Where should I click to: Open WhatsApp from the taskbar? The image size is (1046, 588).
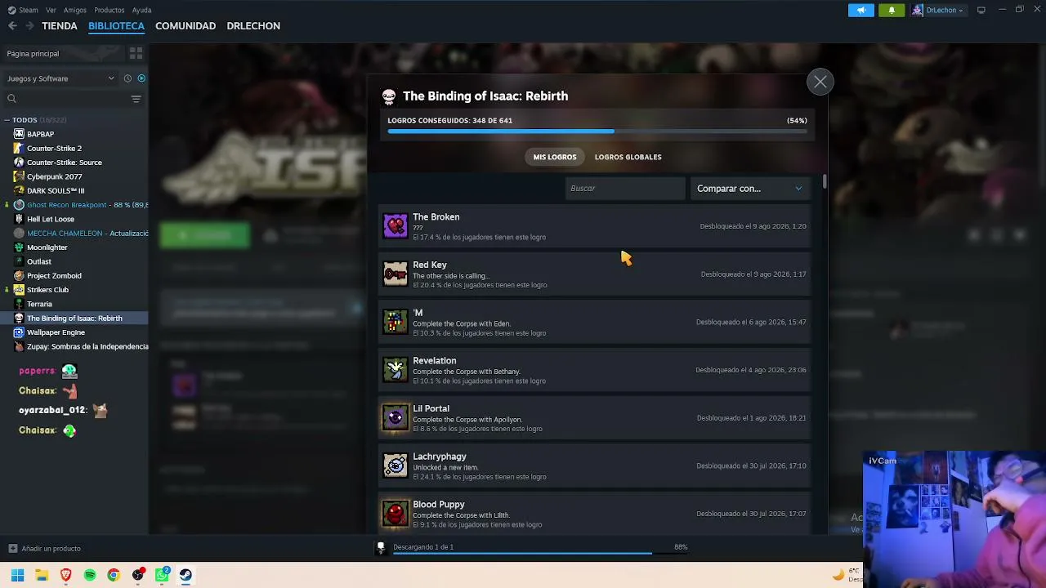point(162,575)
